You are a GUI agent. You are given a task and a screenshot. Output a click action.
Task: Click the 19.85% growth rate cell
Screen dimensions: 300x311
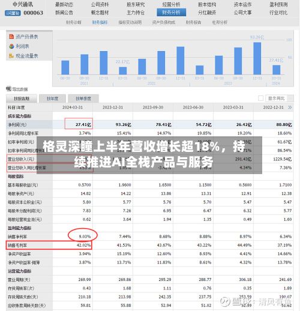205,133
